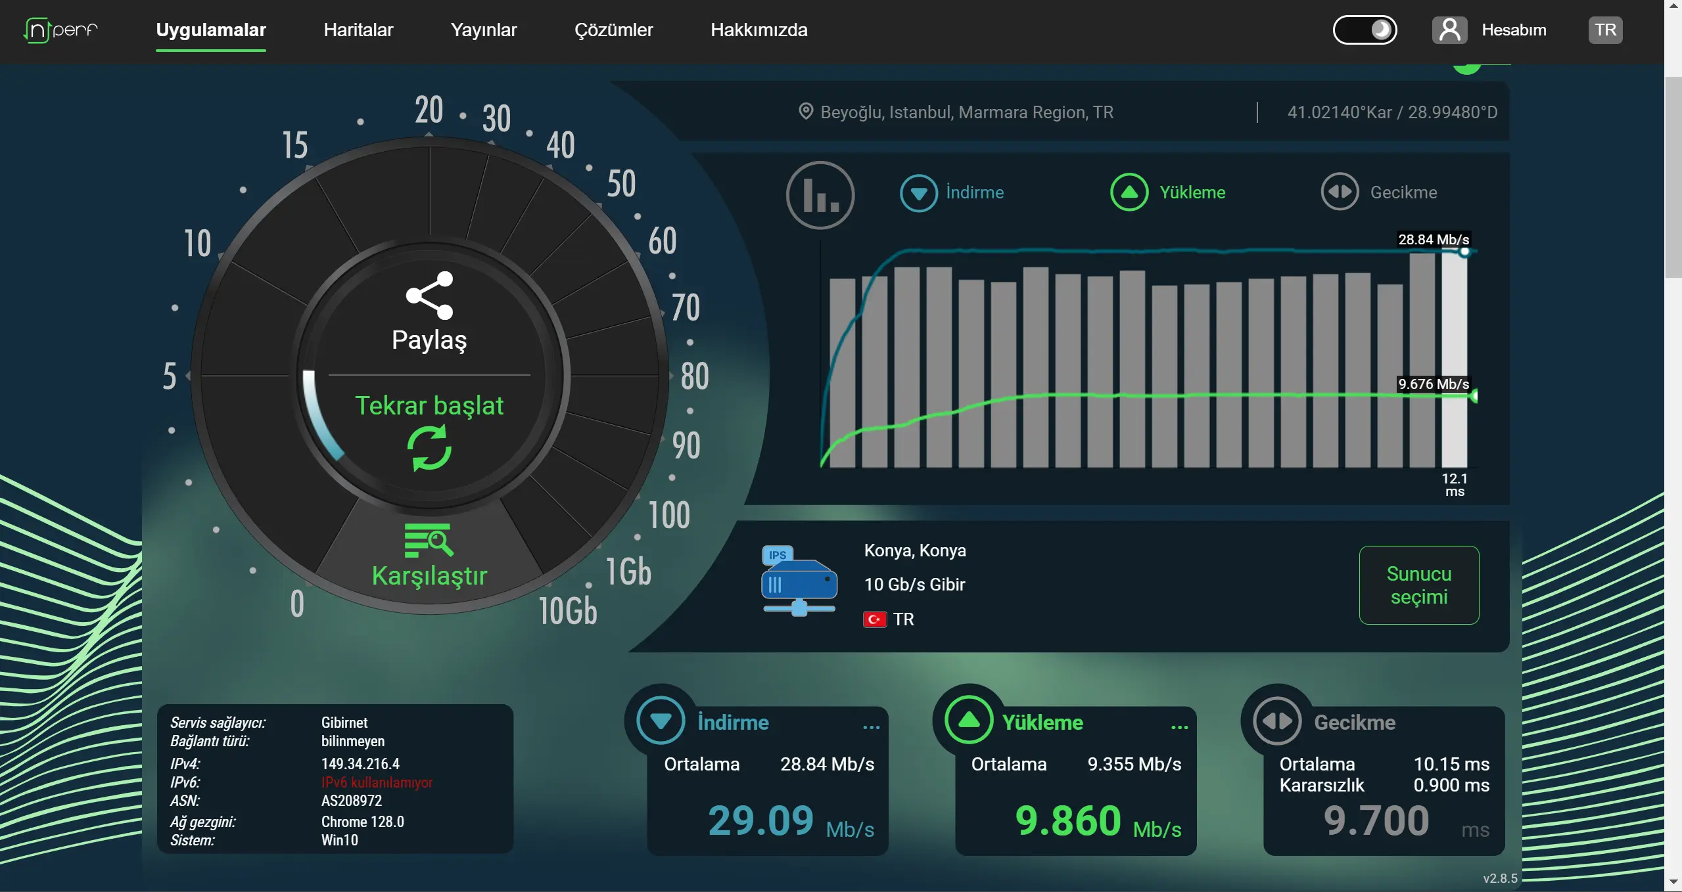This screenshot has height=892, width=1682.
Task: Click the Karşılaştır compare icon
Action: 429,540
